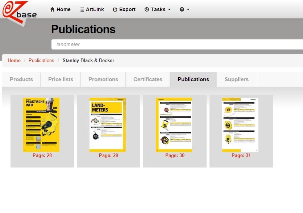Open the Praktische Info page thumbnail
Viewport: 303px width, 213px height.
(x=41, y=125)
